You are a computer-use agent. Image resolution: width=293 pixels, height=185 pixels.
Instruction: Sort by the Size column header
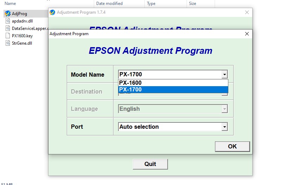tap(193, 4)
